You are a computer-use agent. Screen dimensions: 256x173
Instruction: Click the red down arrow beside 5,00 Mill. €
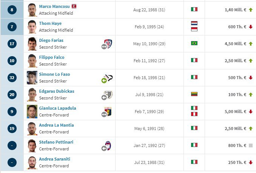(251, 112)
